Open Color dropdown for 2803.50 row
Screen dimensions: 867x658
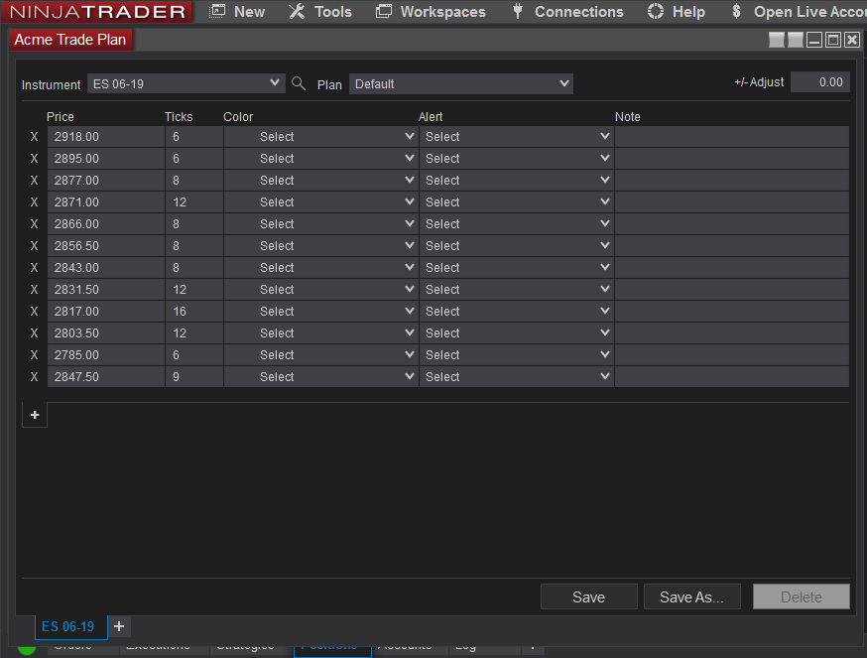320,333
